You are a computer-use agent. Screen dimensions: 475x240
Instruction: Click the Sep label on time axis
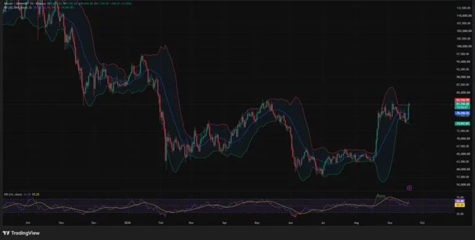(390, 223)
